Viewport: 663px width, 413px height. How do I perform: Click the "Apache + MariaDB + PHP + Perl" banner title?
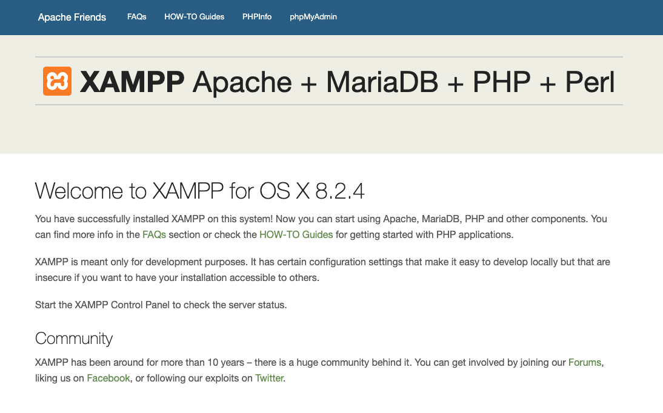coord(403,82)
